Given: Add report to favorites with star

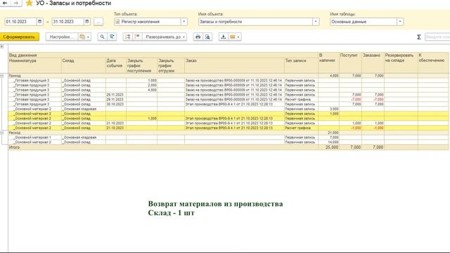Looking at the screenshot, I should pyautogui.click(x=29, y=4).
